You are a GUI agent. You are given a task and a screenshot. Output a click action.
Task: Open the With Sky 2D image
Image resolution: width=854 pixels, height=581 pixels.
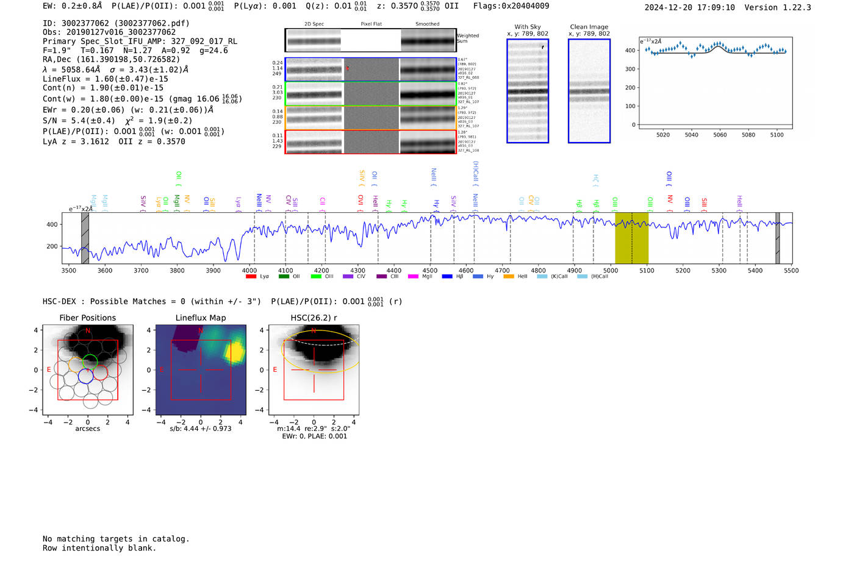tap(528, 91)
